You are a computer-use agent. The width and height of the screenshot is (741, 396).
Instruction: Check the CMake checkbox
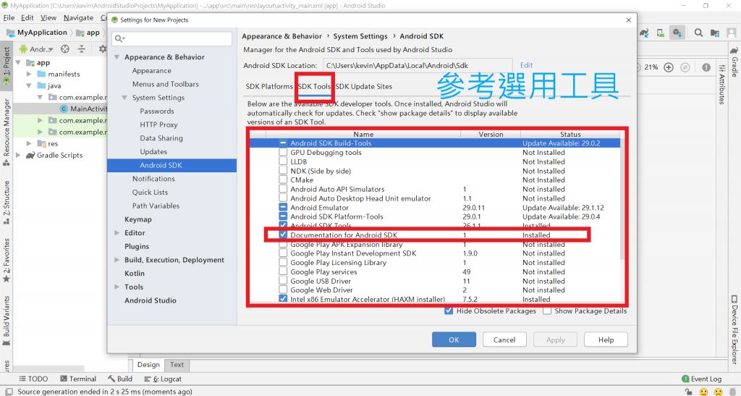283,180
